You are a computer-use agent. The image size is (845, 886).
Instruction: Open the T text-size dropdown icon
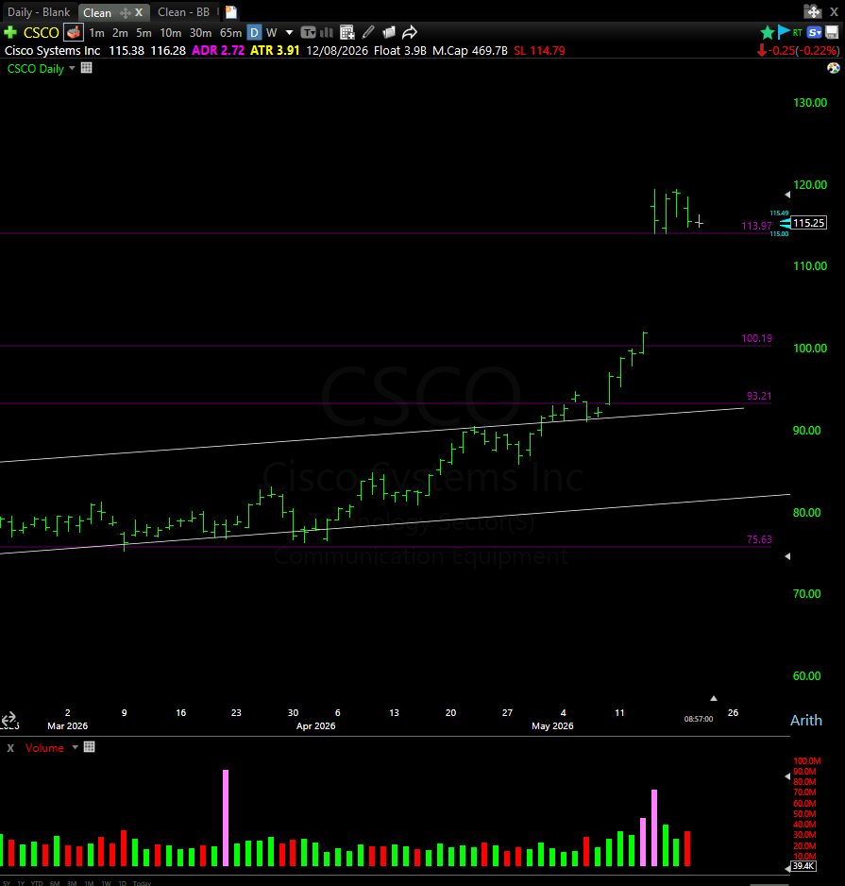308,32
